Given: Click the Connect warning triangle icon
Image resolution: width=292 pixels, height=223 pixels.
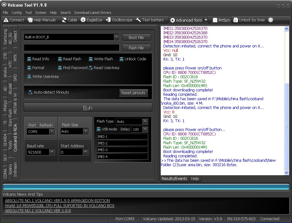Looking at the screenshot, I should [x=6, y=20].
